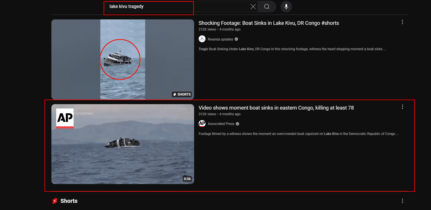Open Rwanda updates channel avatar
The width and height of the screenshot is (431, 210).
coord(202,39)
